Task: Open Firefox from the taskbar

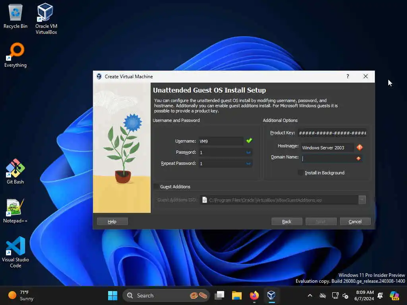Action: pyautogui.click(x=254, y=295)
